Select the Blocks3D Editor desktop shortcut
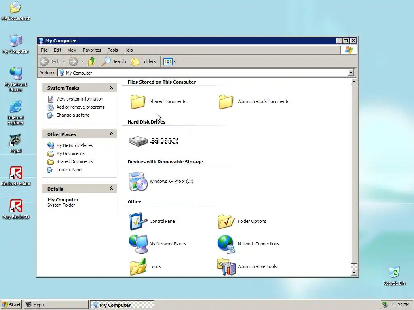Viewport: 414px width, 310px height. pos(16,176)
